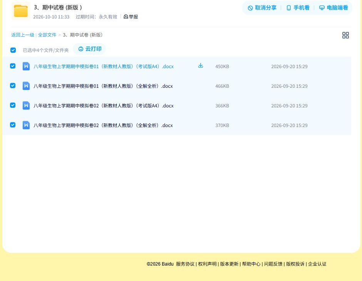Uncheck 模拟卷01 考试版A4 file checkbox
The width and height of the screenshot is (362, 281).
pos(13,66)
